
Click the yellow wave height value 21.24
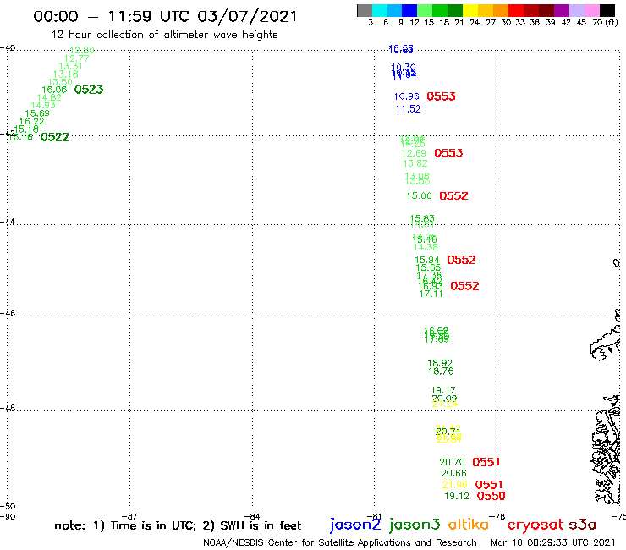[x=445, y=404]
